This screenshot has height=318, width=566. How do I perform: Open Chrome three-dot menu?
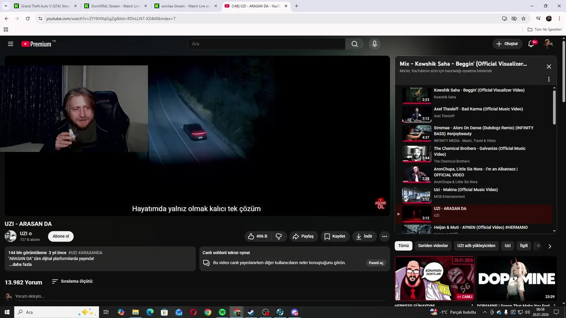[x=559, y=19]
